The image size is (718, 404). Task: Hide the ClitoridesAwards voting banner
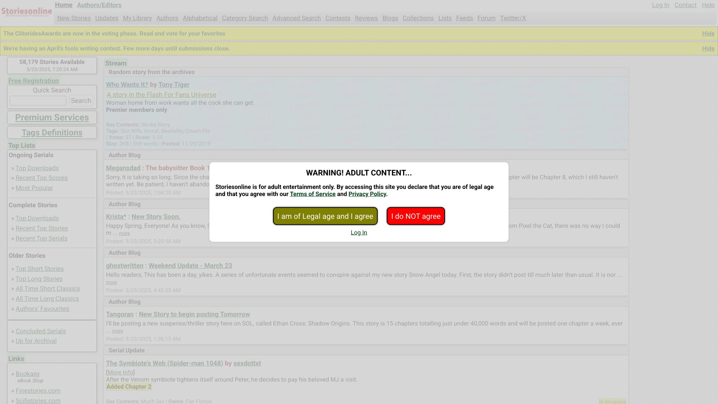click(708, 34)
